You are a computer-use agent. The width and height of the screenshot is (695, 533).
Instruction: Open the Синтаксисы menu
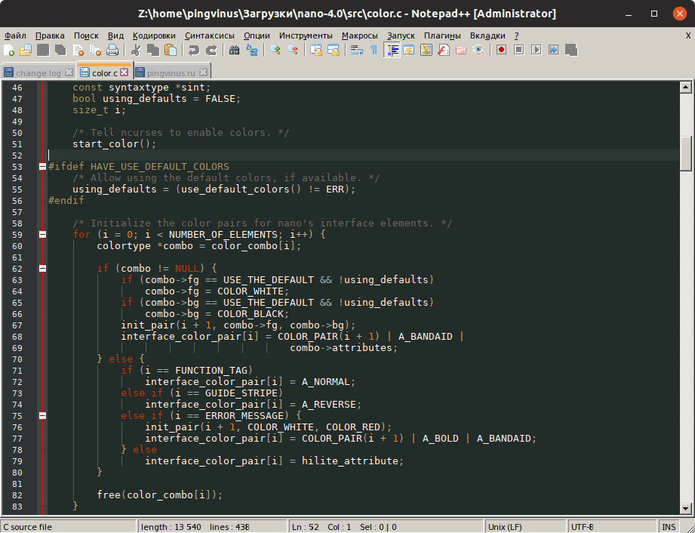209,35
